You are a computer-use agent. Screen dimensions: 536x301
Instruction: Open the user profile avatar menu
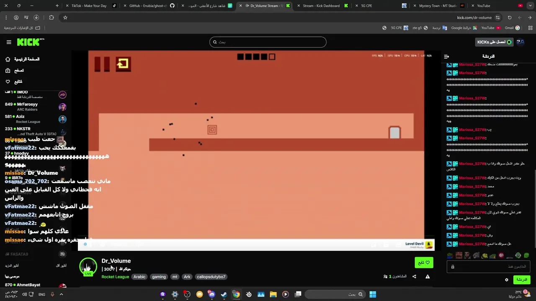pos(521,42)
